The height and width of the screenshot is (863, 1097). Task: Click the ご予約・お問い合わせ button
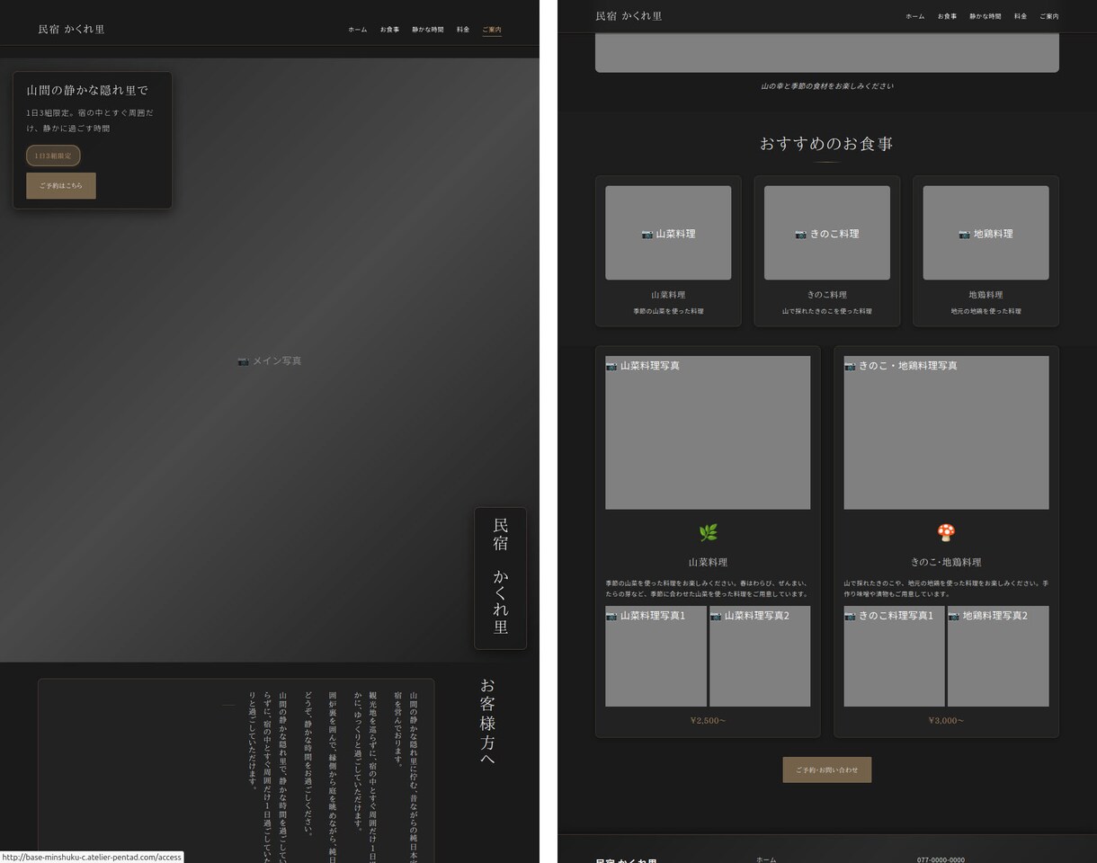(826, 770)
